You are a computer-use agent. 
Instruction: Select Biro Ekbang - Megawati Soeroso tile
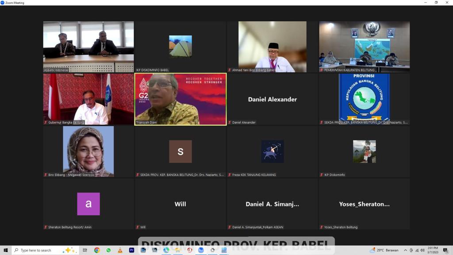tap(88, 151)
